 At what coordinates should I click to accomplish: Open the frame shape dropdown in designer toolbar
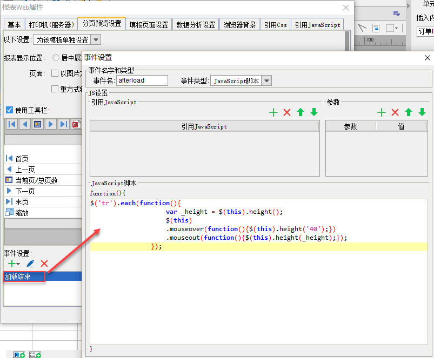point(392,28)
